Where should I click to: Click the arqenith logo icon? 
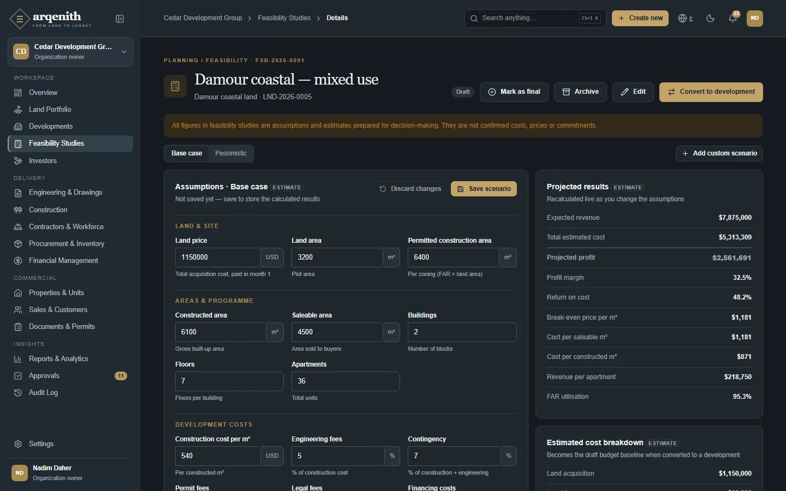pos(20,19)
